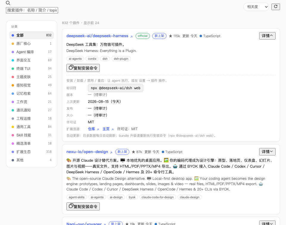Click the claude-design tag

(x=189, y=197)
